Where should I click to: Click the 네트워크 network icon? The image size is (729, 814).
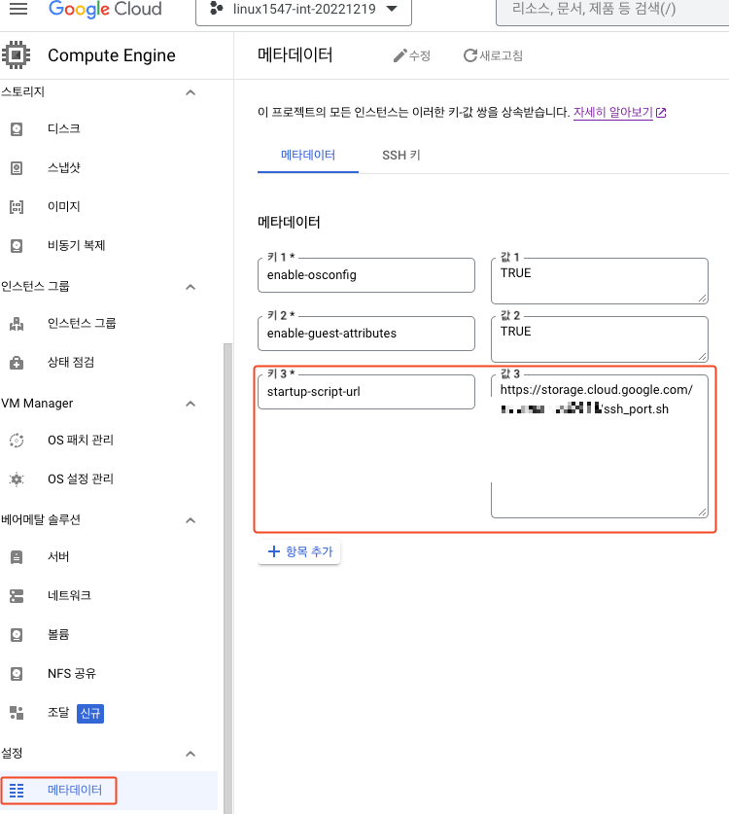coord(17,596)
